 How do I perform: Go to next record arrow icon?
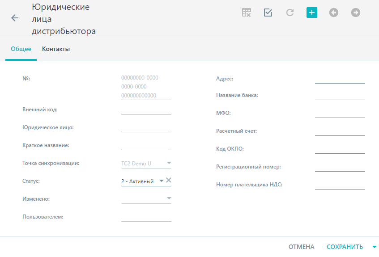(356, 13)
